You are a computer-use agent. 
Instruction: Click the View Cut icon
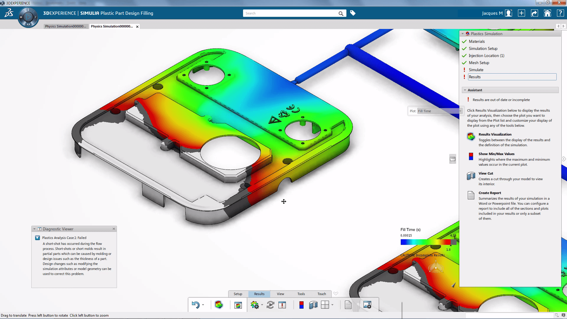coord(471,176)
